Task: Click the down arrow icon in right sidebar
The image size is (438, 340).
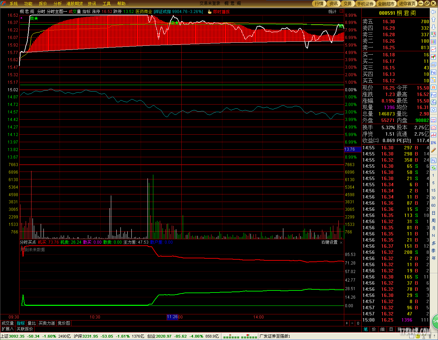Action: tap(434, 27)
